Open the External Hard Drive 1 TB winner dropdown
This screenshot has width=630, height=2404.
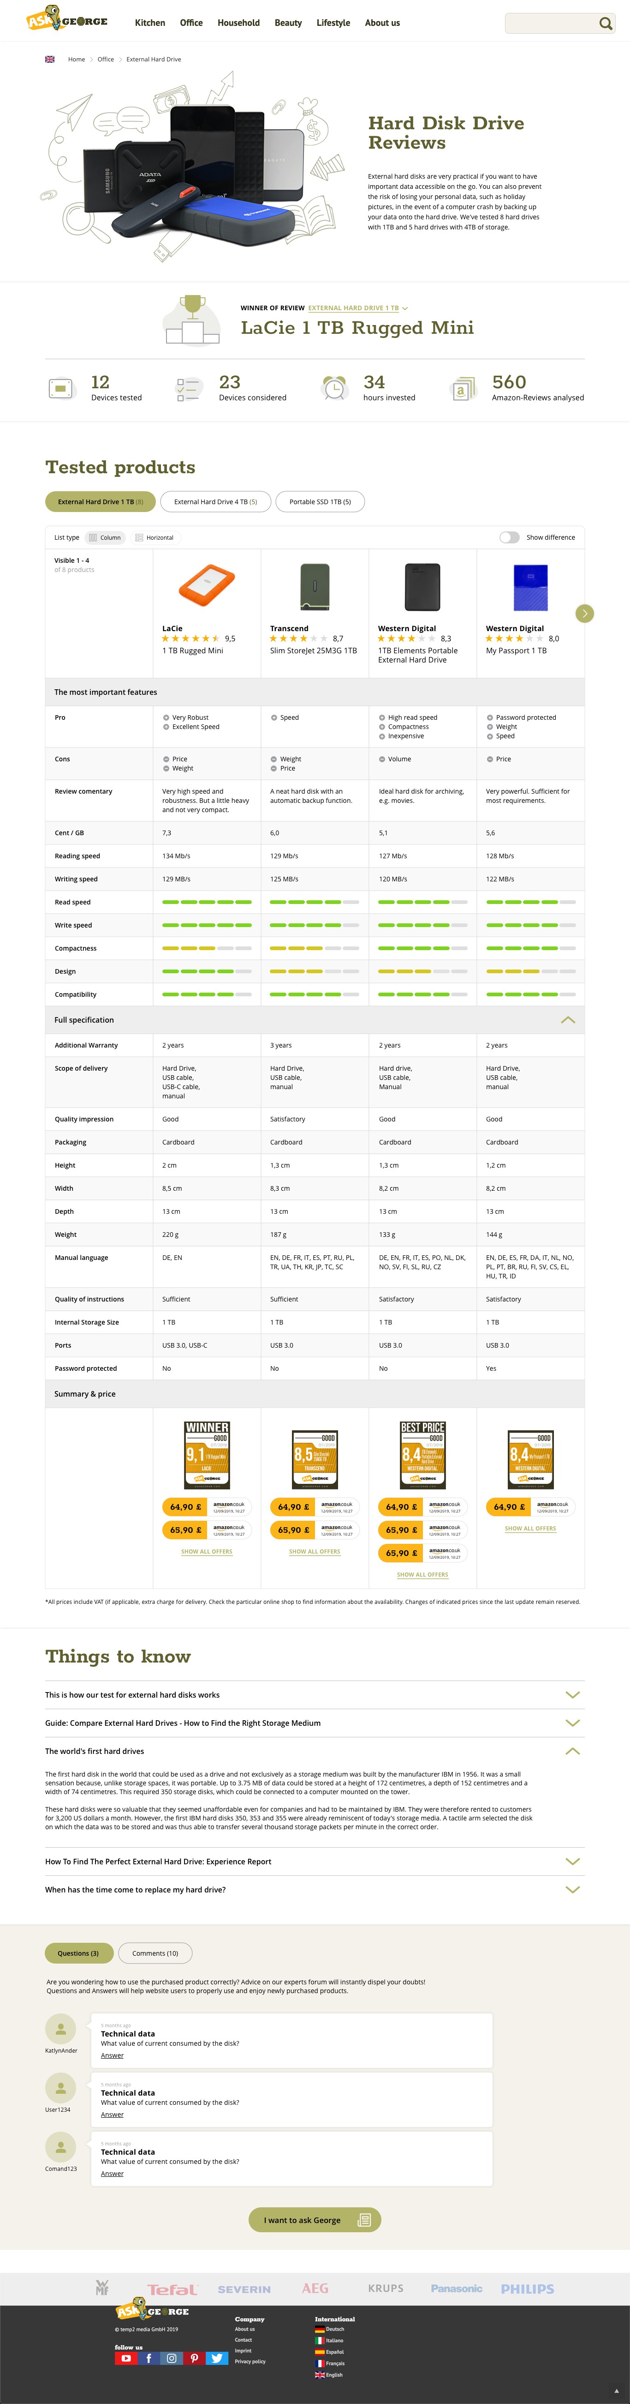pyautogui.click(x=358, y=308)
